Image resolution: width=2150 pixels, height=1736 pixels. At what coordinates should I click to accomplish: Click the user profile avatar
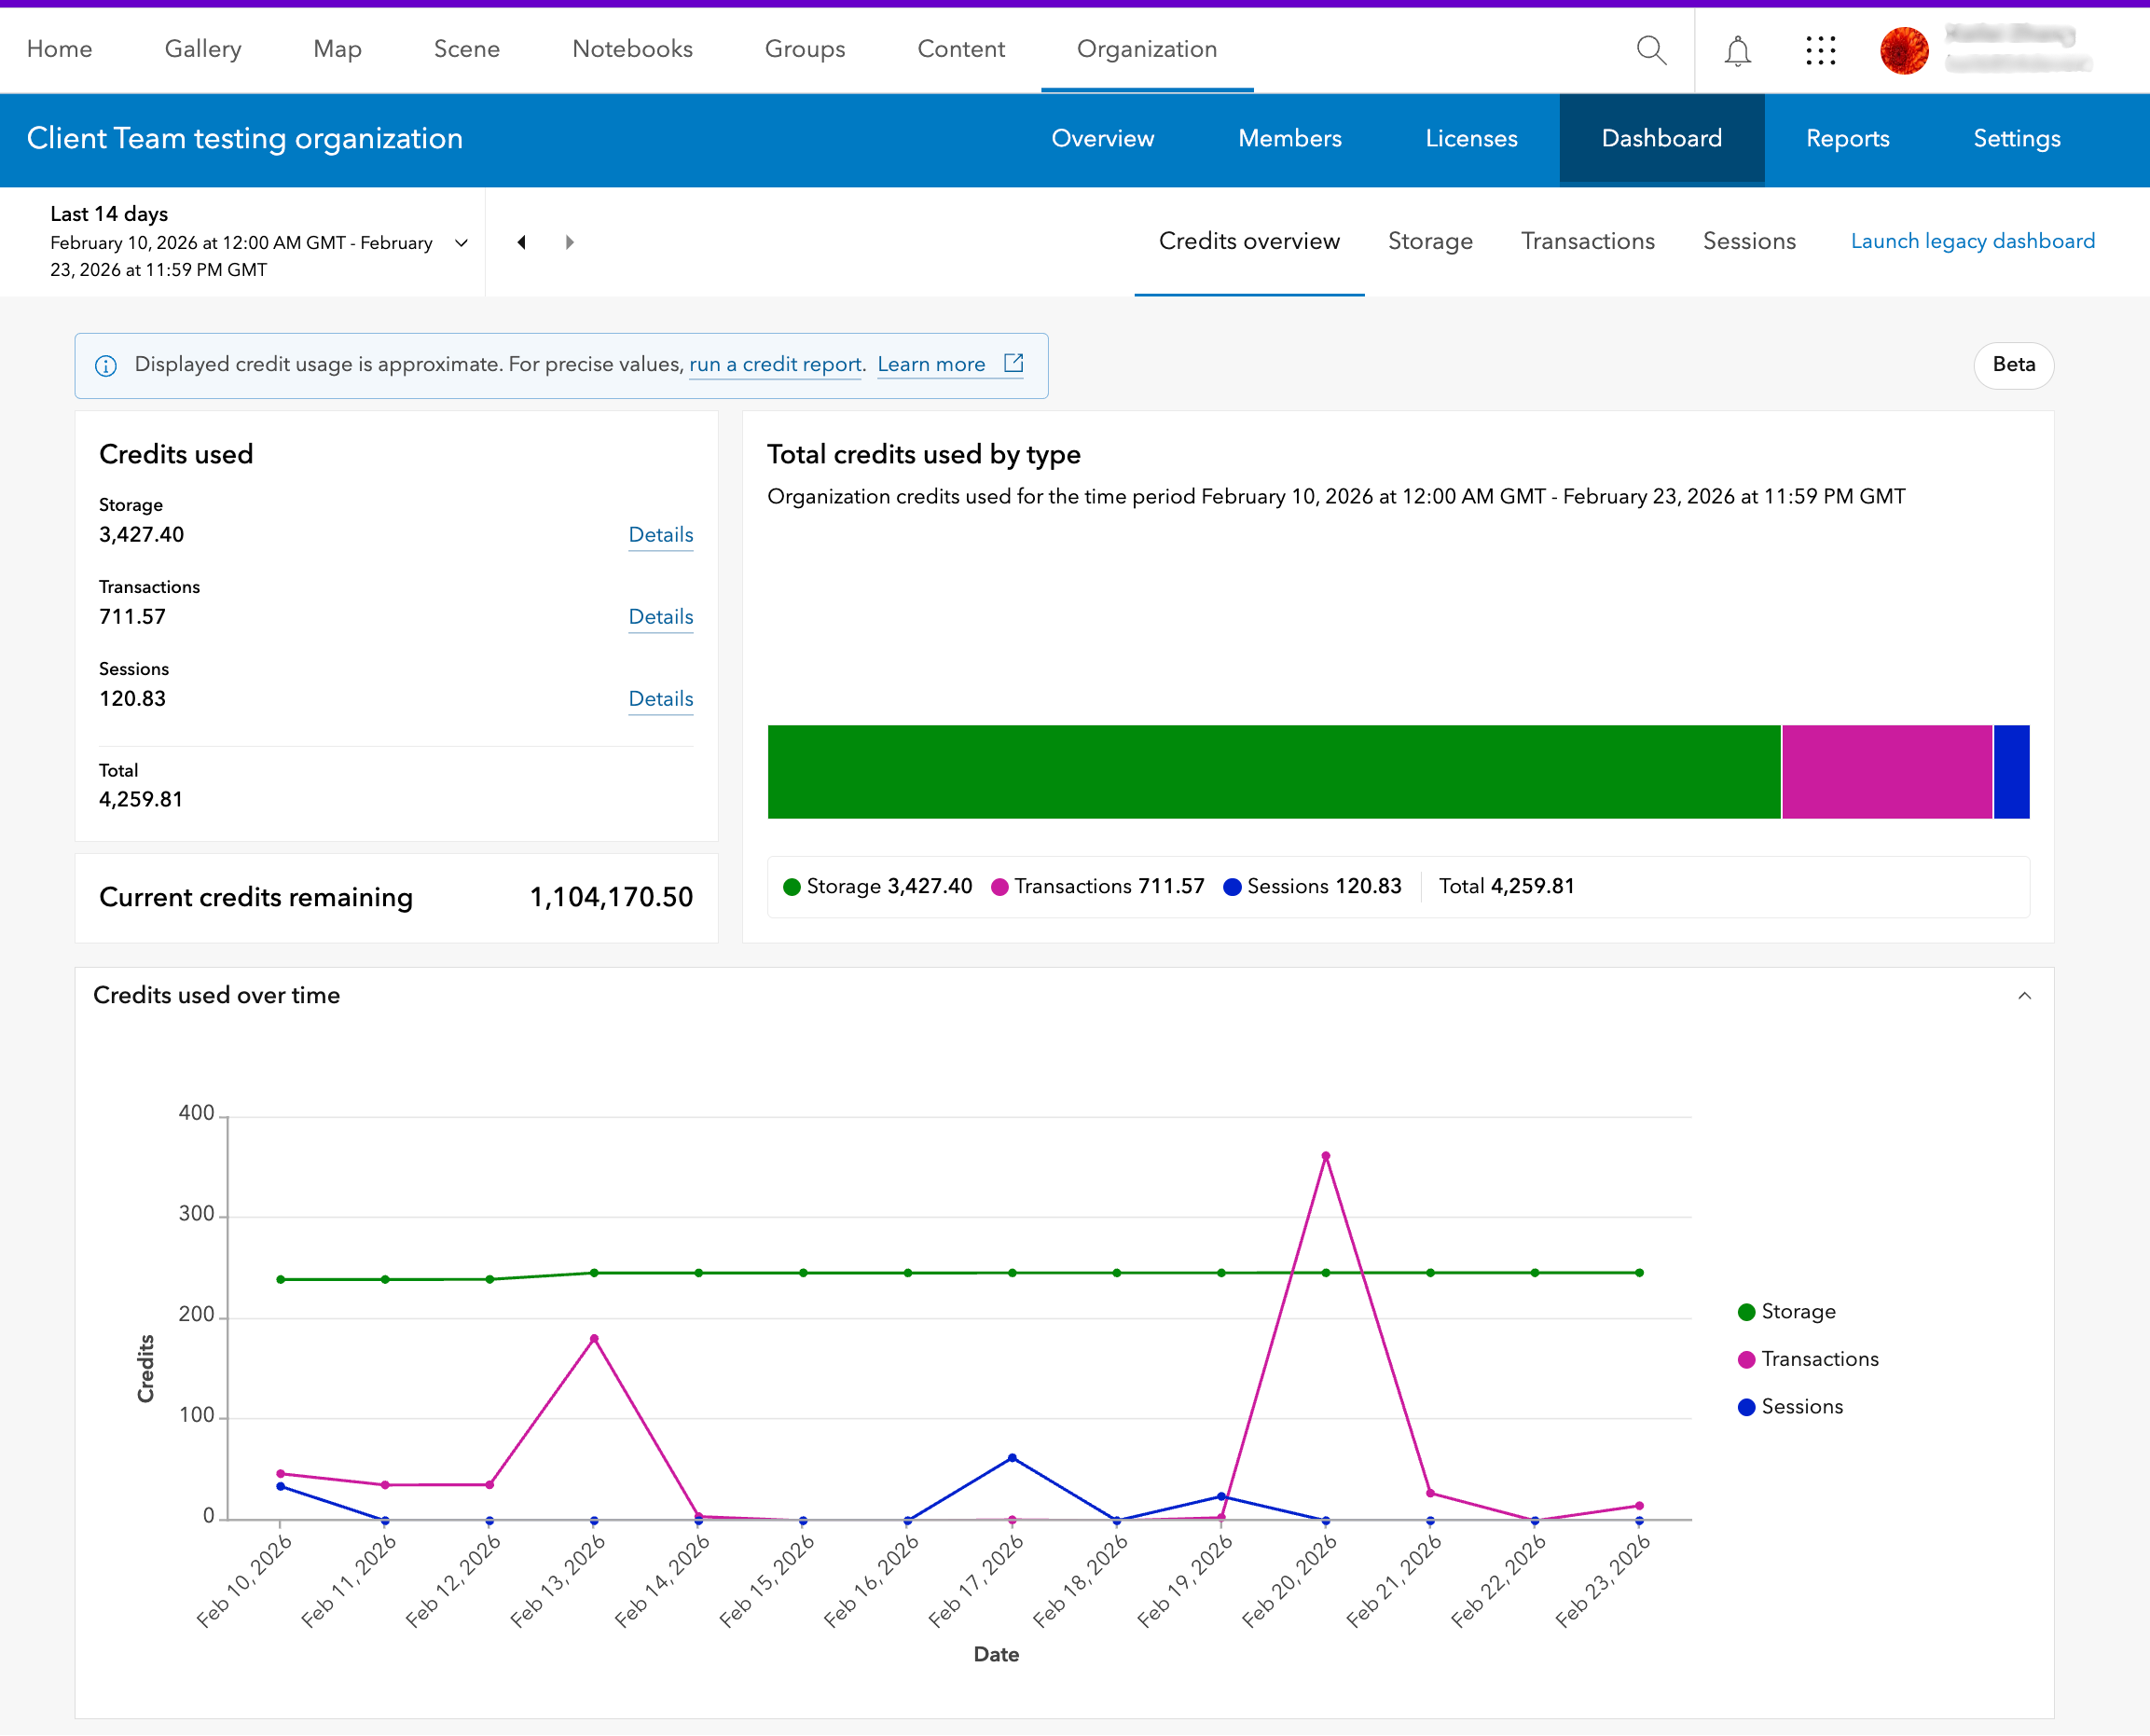(1904, 50)
